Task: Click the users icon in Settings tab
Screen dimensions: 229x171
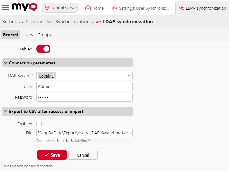Action: point(114,8)
